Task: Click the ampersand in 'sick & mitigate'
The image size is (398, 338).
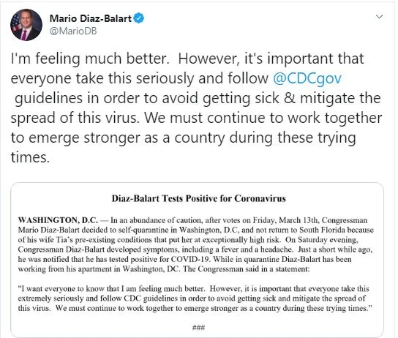Action: 290,98
